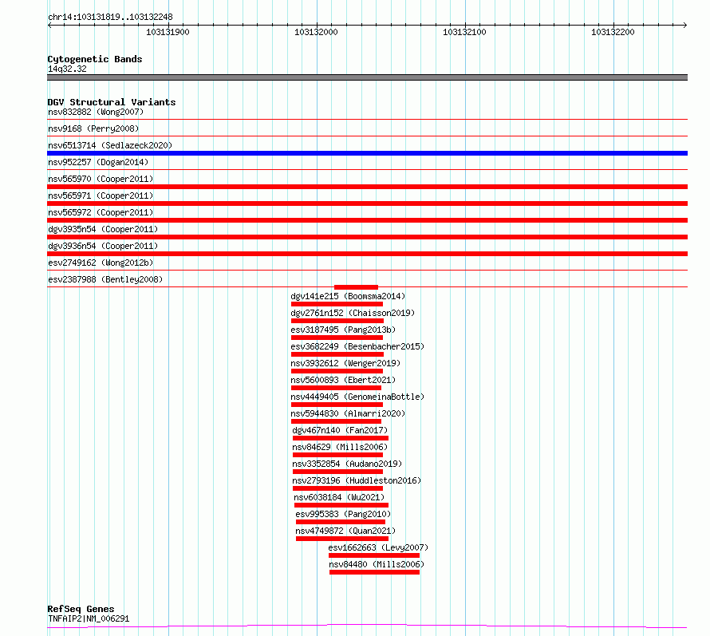Image resolution: width=710 pixels, height=636 pixels.
Task: Click the red bar under nsv2793196
Action: [x=337, y=488]
